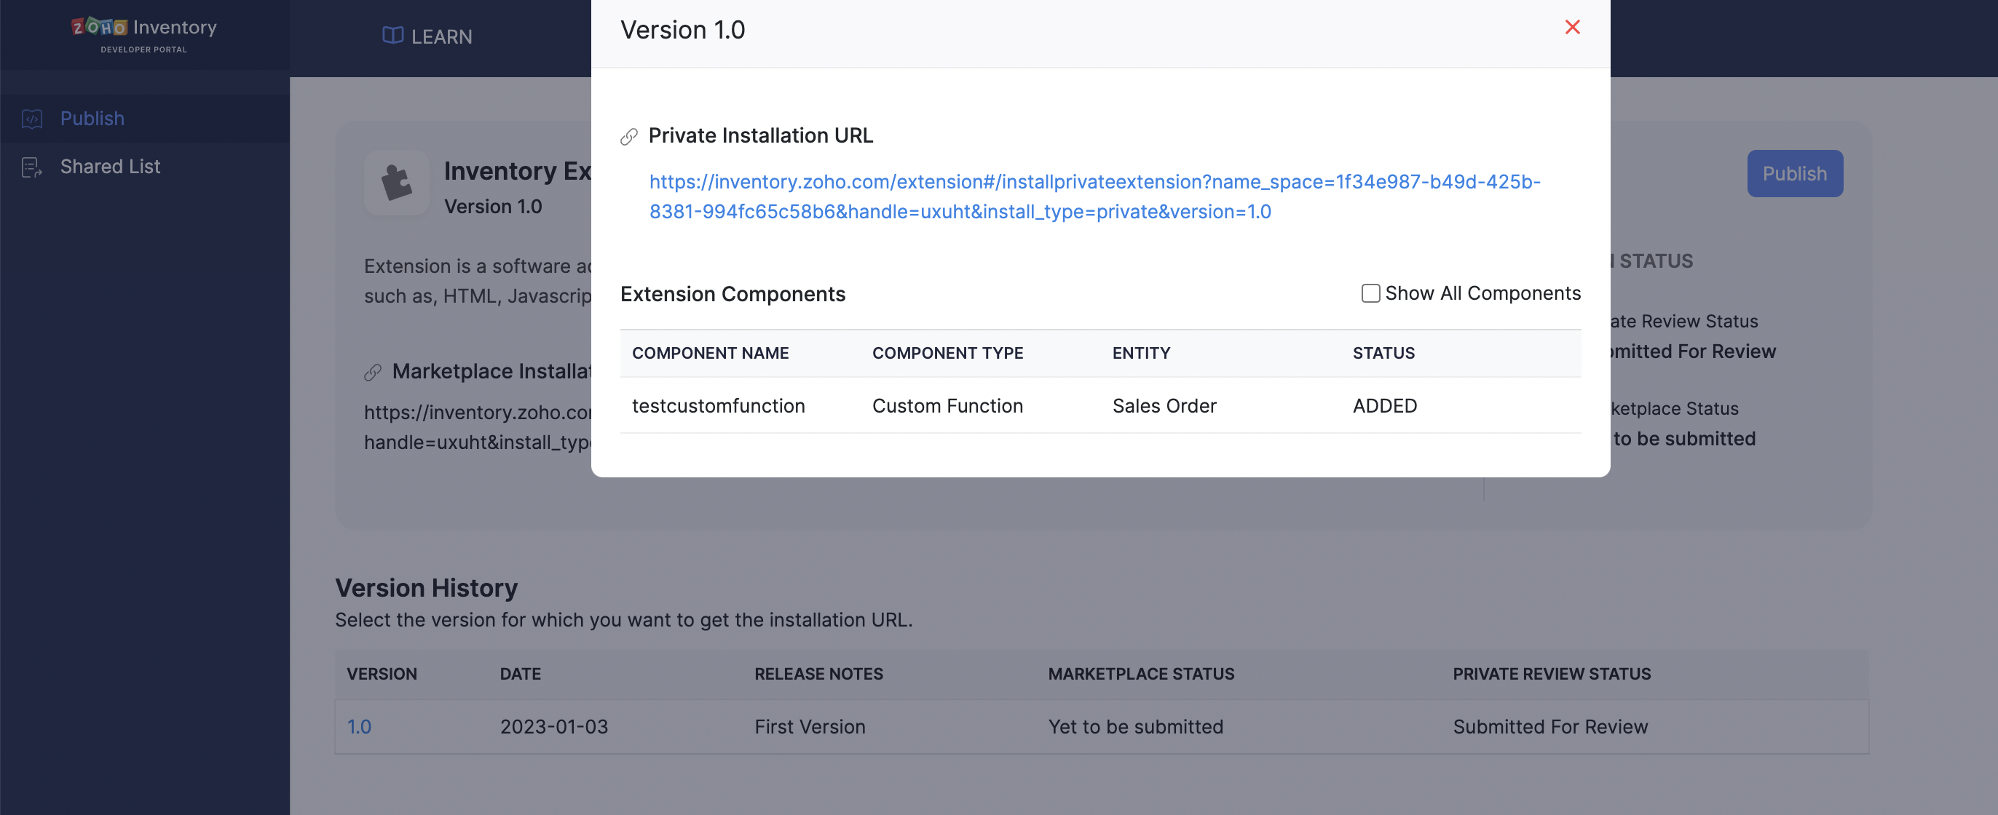Click the extension puzzle piece icon
The width and height of the screenshot is (1998, 815).
point(396,182)
